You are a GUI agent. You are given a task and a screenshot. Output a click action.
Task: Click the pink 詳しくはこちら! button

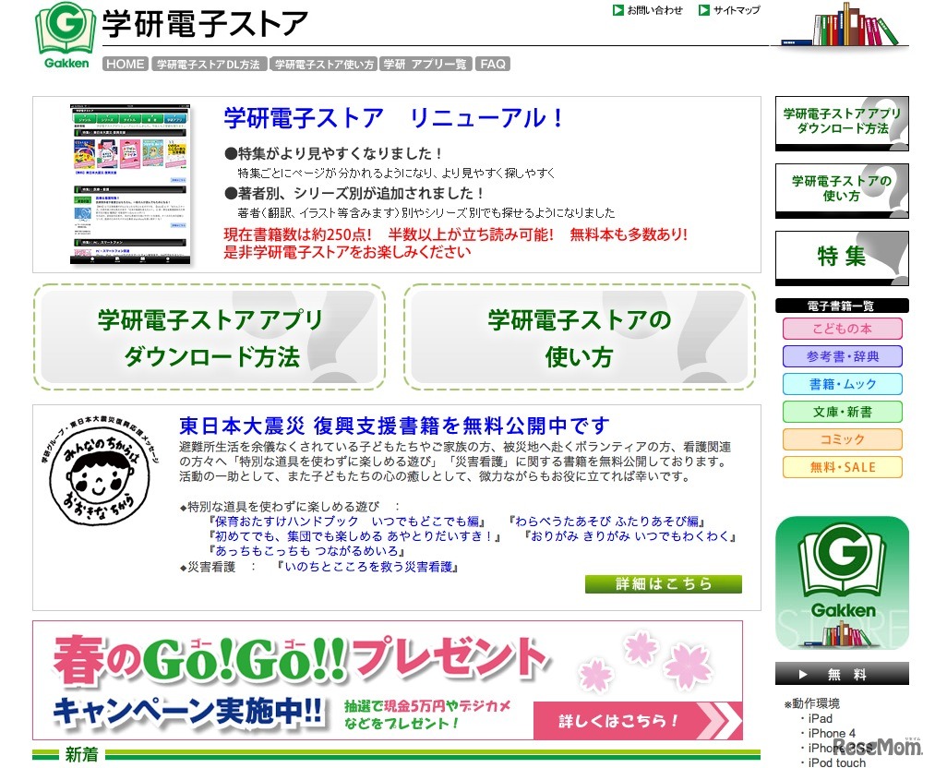point(638,721)
